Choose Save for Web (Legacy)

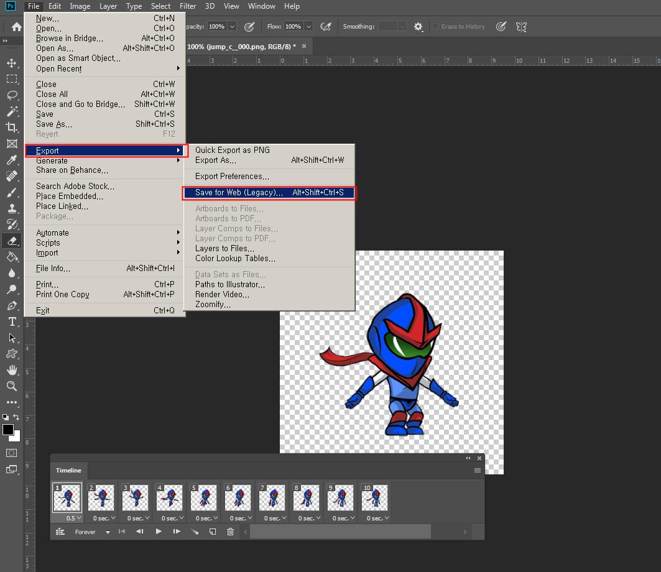point(269,193)
